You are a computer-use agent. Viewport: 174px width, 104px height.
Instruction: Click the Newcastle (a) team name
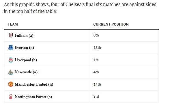coord(26,72)
